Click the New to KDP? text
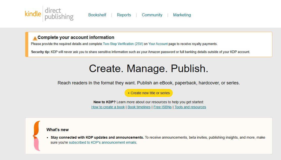 click(104, 102)
